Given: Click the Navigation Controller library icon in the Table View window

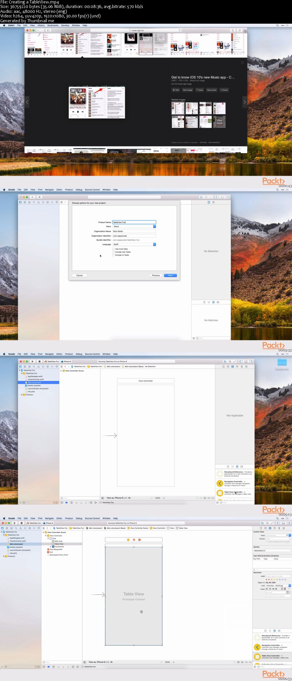Looking at the screenshot, I should click(257, 647).
